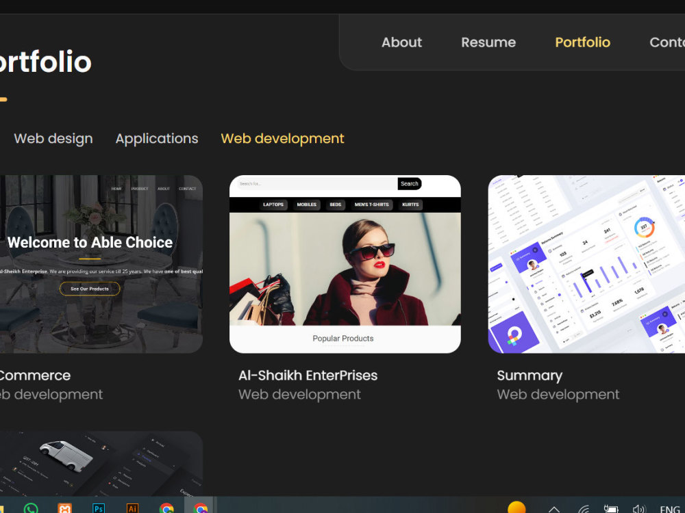Click the Summary project title

[x=530, y=376]
